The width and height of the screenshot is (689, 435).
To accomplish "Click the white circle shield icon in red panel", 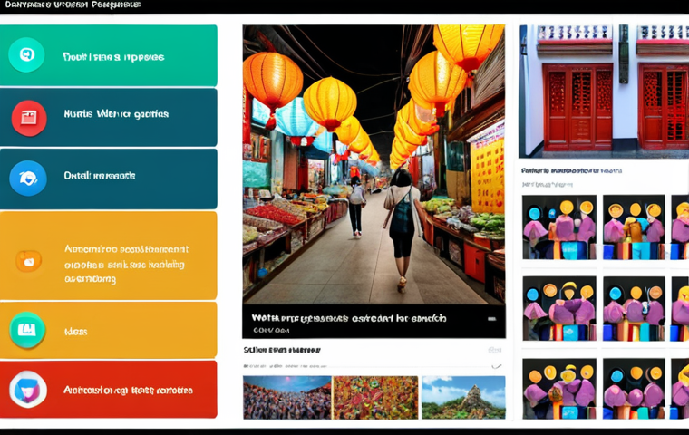I will [28, 390].
